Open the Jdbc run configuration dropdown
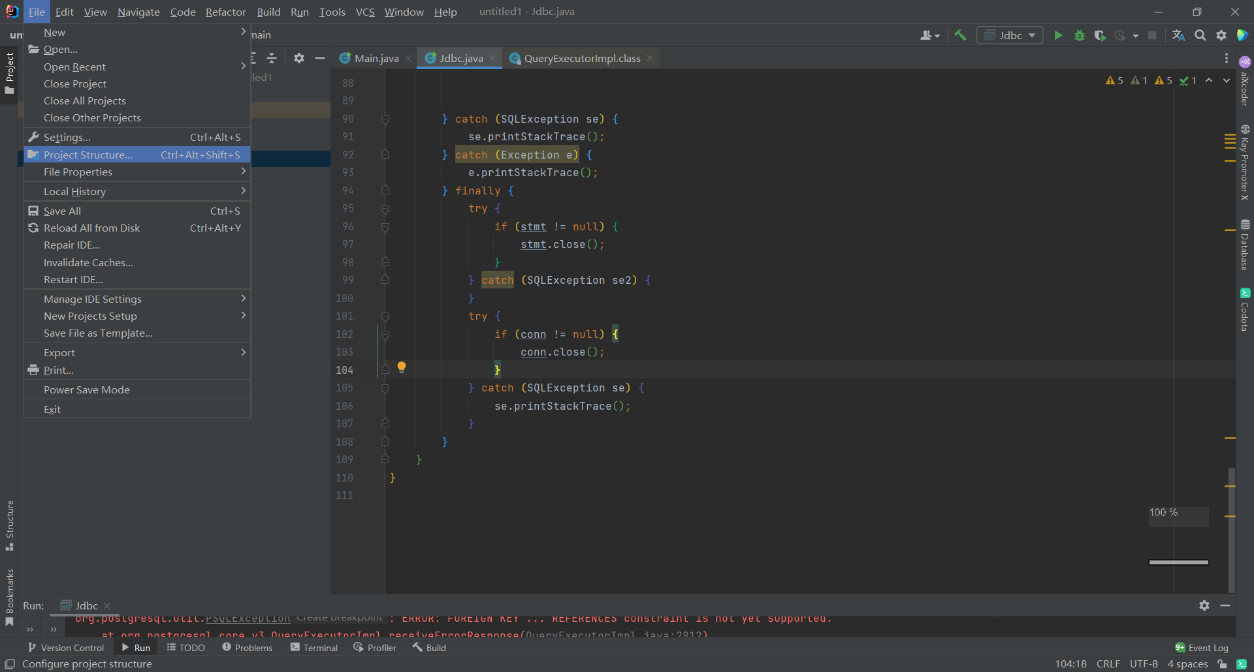The height and width of the screenshot is (672, 1254). pyautogui.click(x=1010, y=35)
